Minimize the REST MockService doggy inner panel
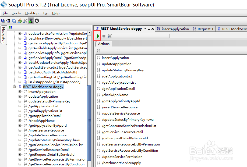 (x=149, y=29)
